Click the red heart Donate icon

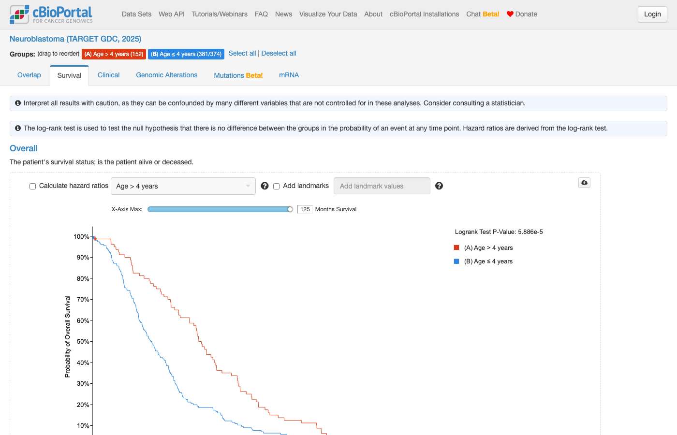(510, 14)
